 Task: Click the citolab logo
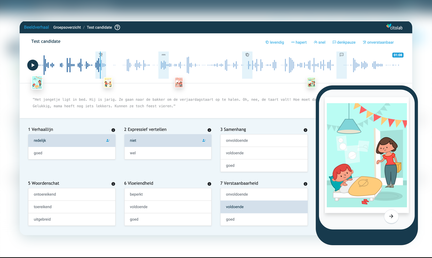394,27
